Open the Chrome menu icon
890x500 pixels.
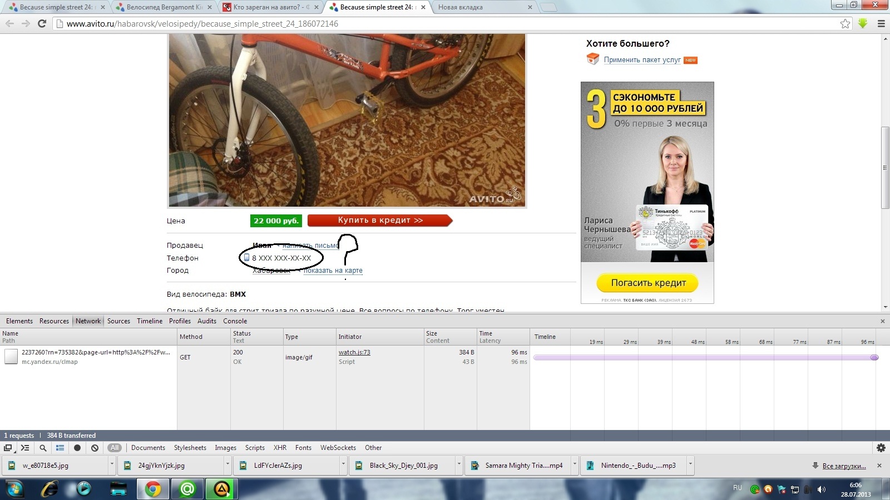pos(881,23)
